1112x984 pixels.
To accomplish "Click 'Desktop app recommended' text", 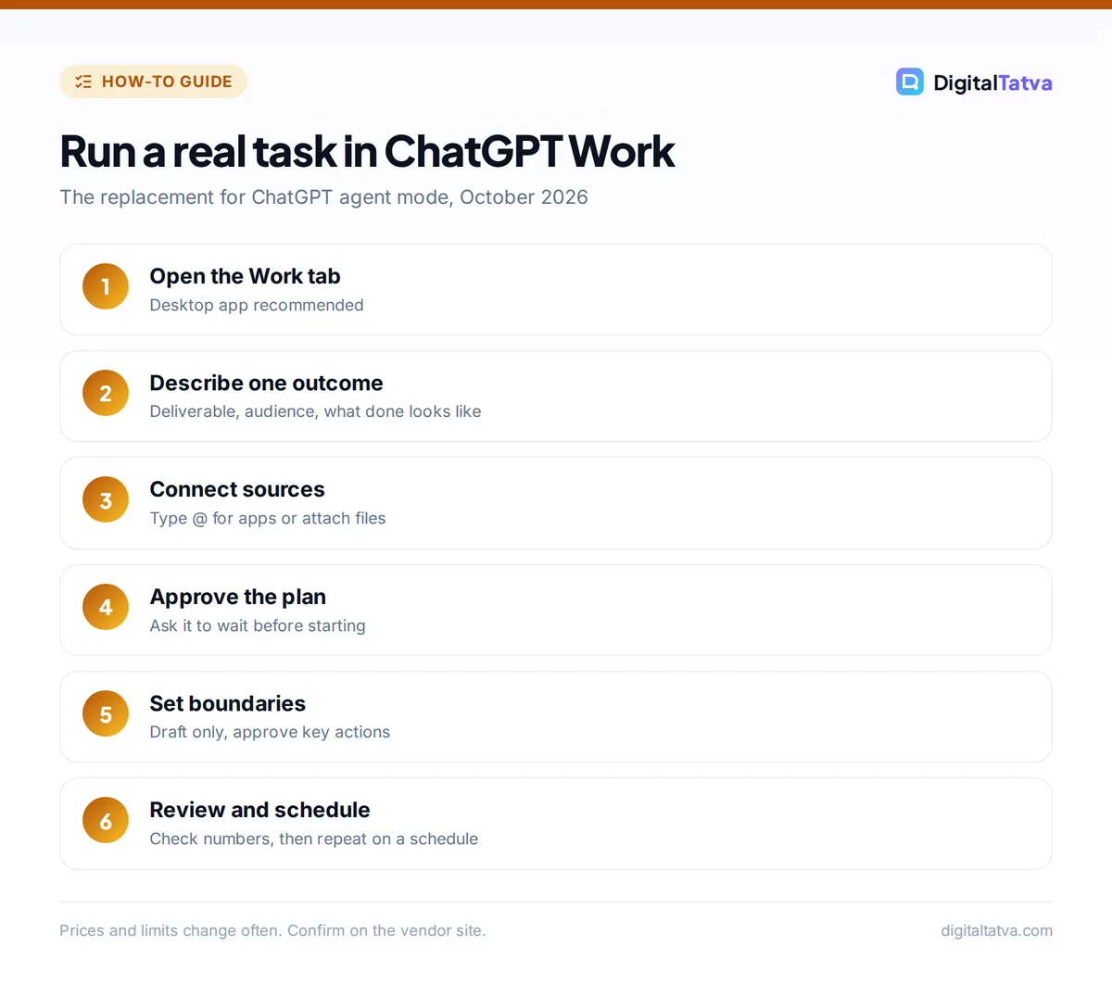I will tap(257, 305).
